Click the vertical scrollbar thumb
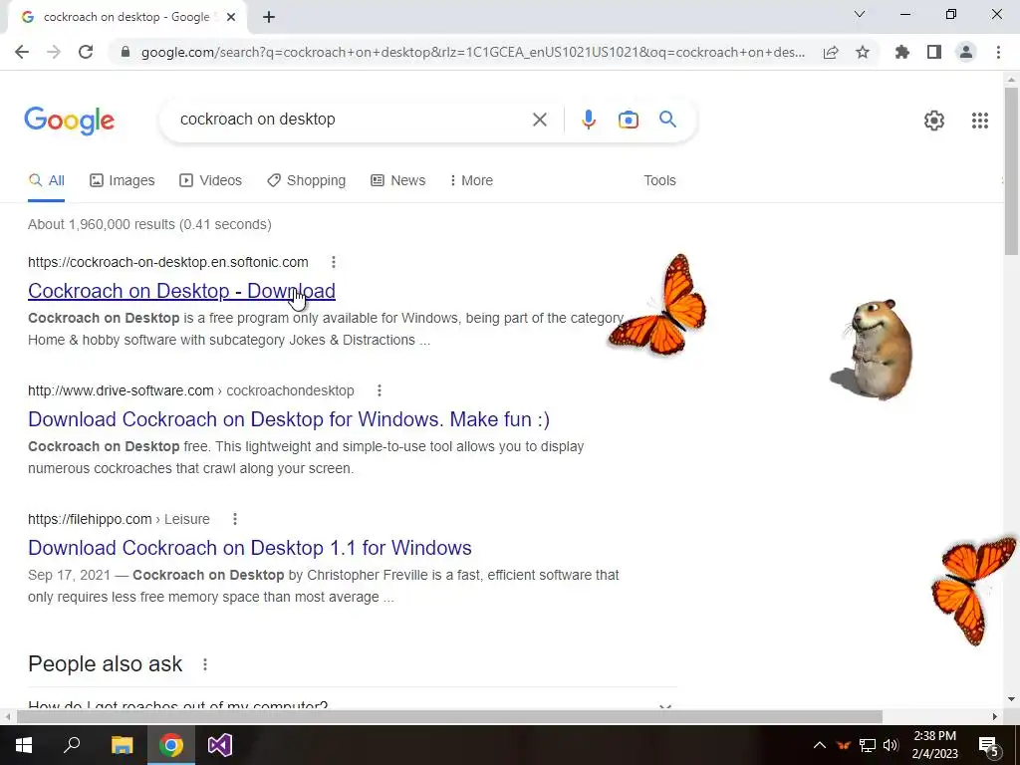 point(1012,170)
